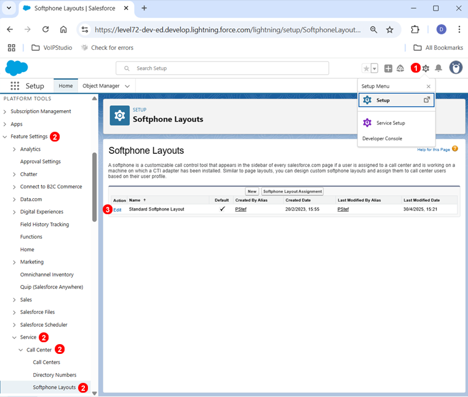Expand the Apps section
Screen dimensions: 468x397
coord(4,124)
